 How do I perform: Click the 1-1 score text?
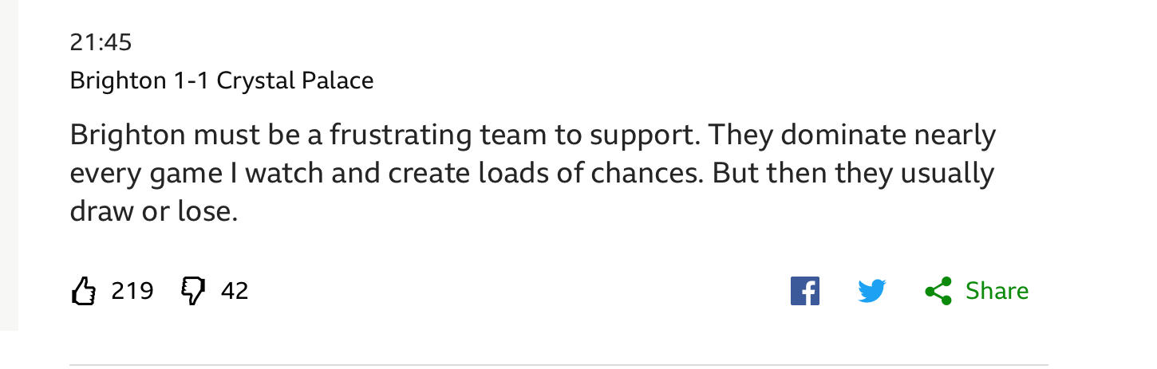(192, 80)
